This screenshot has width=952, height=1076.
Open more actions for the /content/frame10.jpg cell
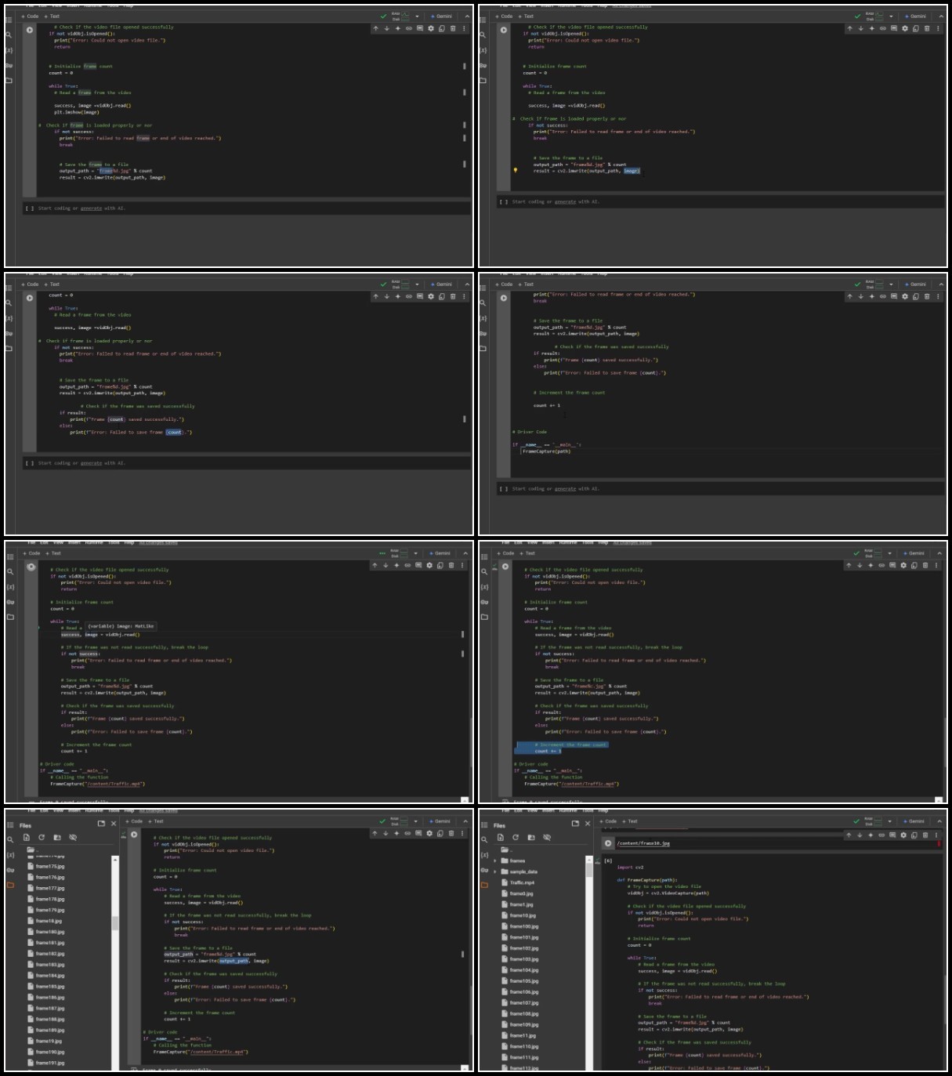point(936,835)
